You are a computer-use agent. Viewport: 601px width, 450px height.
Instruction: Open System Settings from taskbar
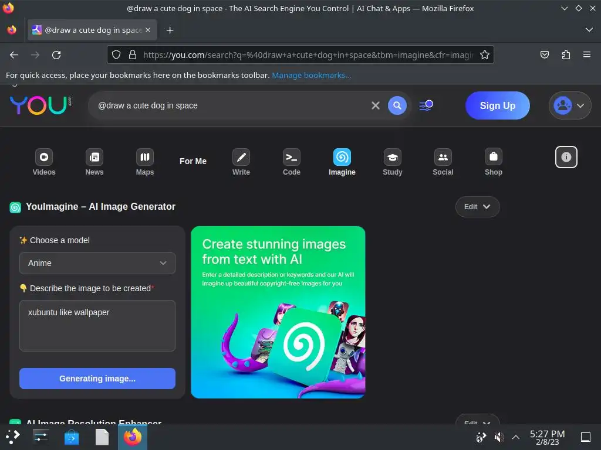[x=40, y=437]
